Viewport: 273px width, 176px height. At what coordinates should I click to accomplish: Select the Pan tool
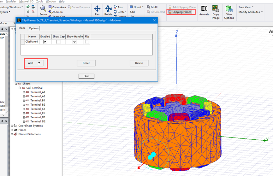(x=97, y=10)
